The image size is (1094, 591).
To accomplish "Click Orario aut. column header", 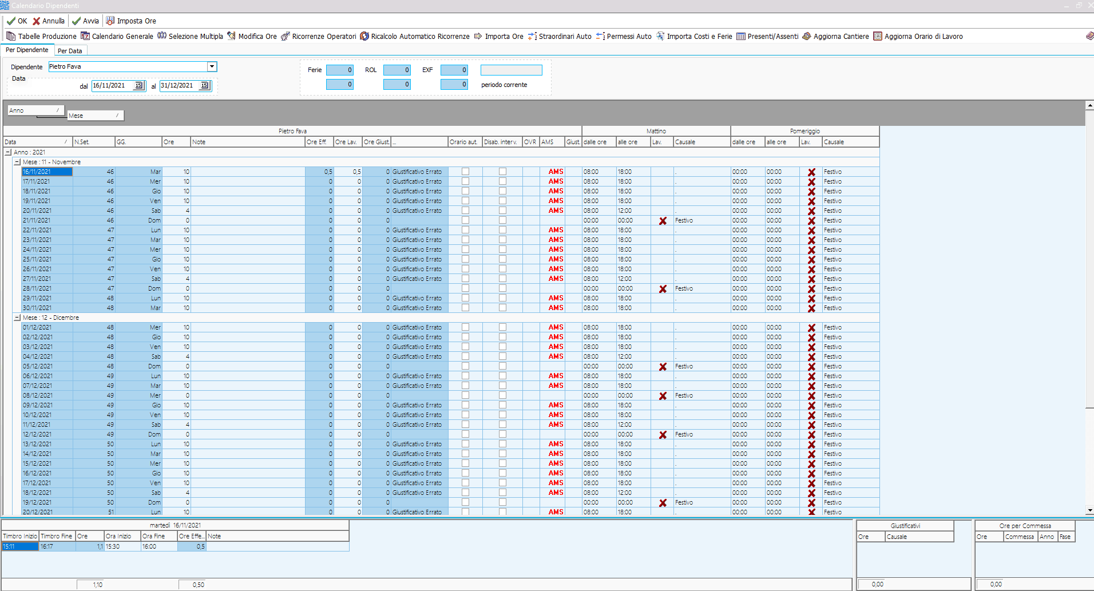I will [465, 142].
